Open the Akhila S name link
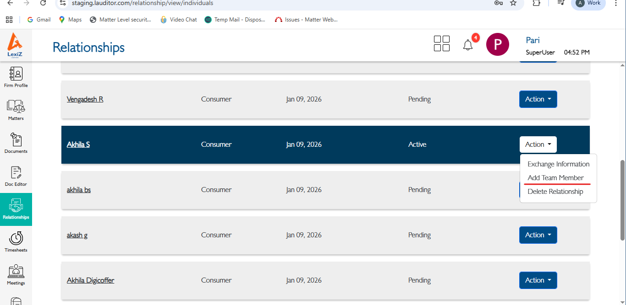This screenshot has height=305, width=626. point(78,144)
